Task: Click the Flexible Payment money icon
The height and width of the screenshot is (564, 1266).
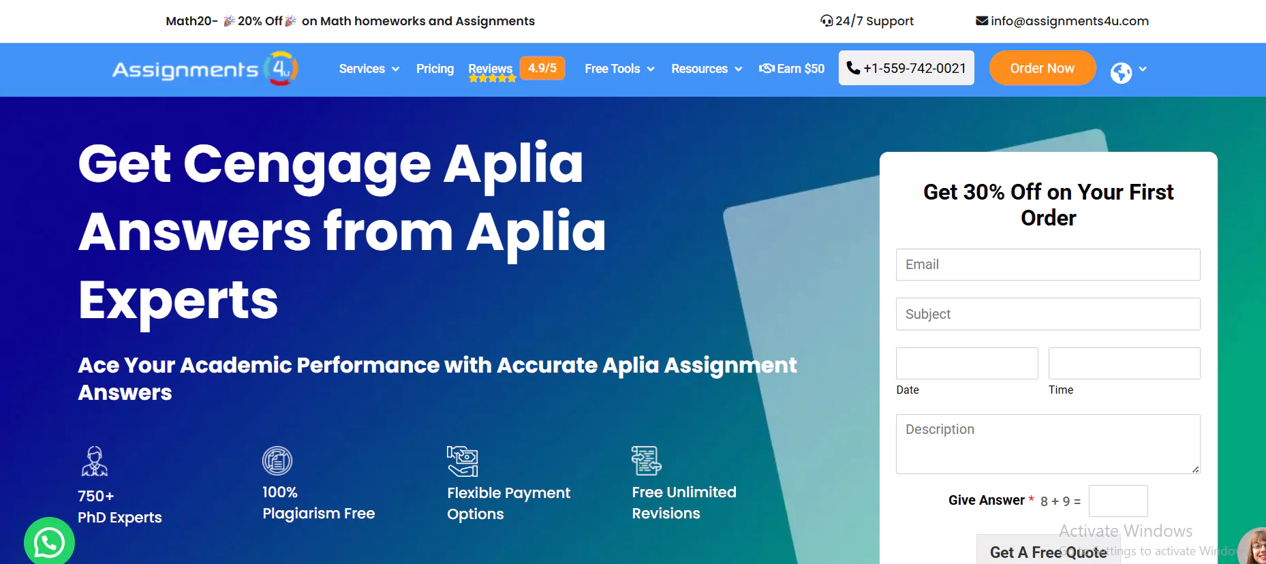Action: pyautogui.click(x=462, y=461)
